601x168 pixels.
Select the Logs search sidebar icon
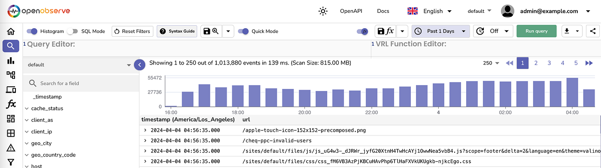[x=11, y=46]
